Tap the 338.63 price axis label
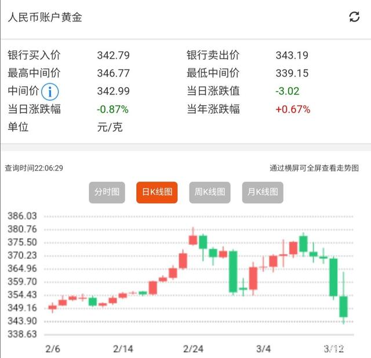 click(x=22, y=334)
